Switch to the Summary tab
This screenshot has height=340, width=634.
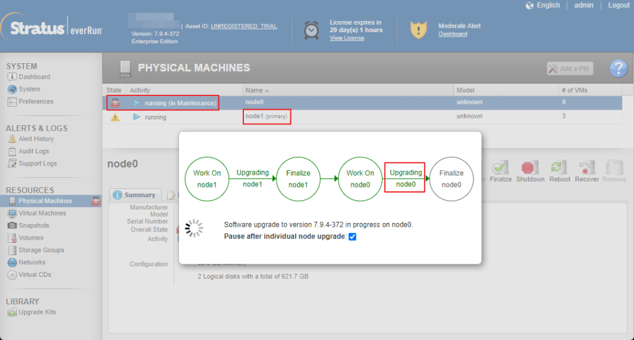(x=135, y=195)
